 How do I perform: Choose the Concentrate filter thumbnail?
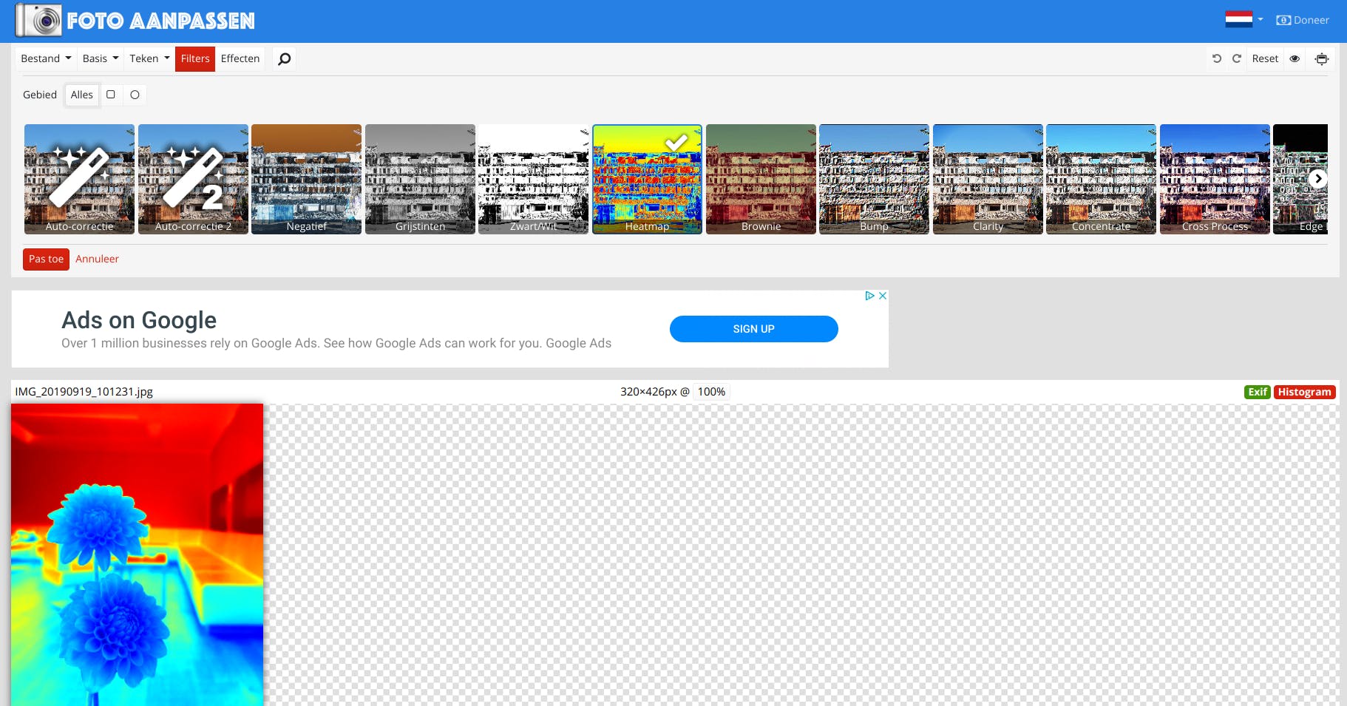pyautogui.click(x=1102, y=179)
